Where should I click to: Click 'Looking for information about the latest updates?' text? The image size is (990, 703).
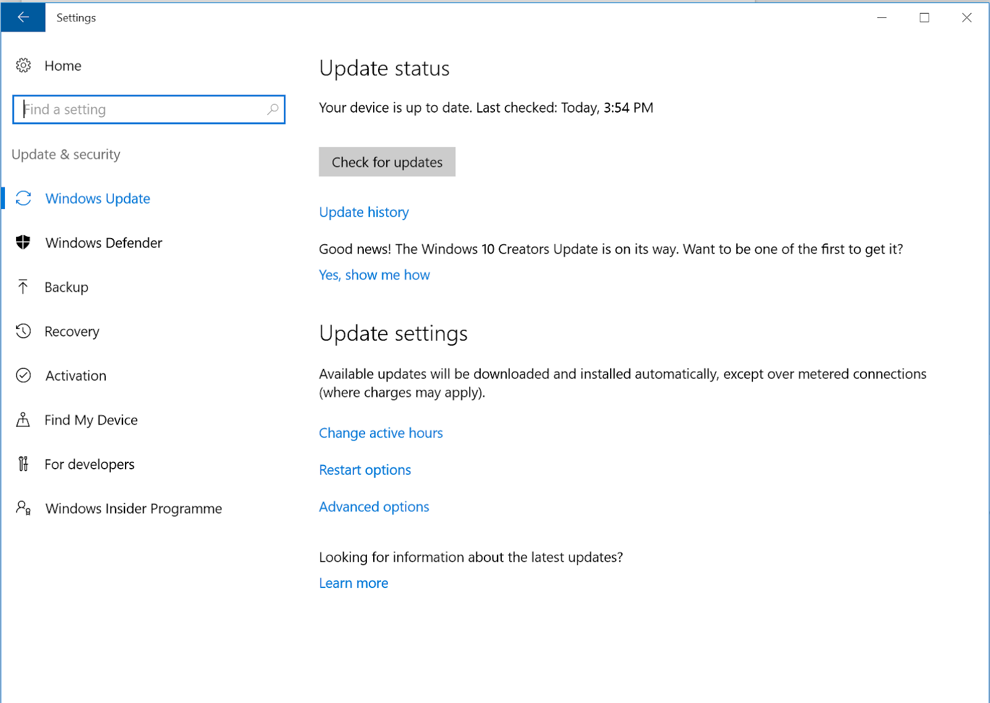471,557
